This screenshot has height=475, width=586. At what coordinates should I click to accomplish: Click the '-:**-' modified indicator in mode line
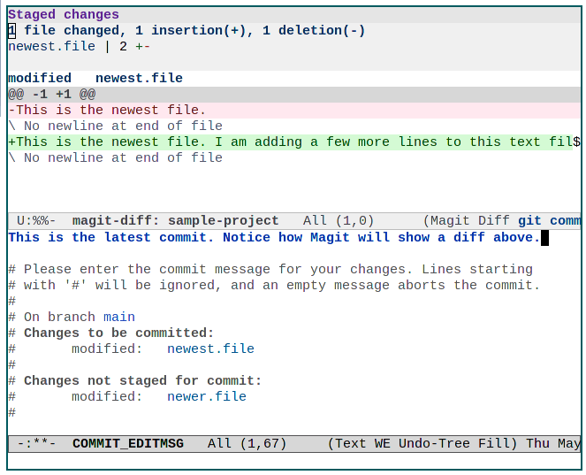click(x=36, y=443)
